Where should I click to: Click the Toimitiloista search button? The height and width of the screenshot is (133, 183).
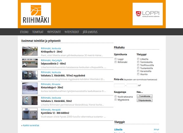[144, 96]
